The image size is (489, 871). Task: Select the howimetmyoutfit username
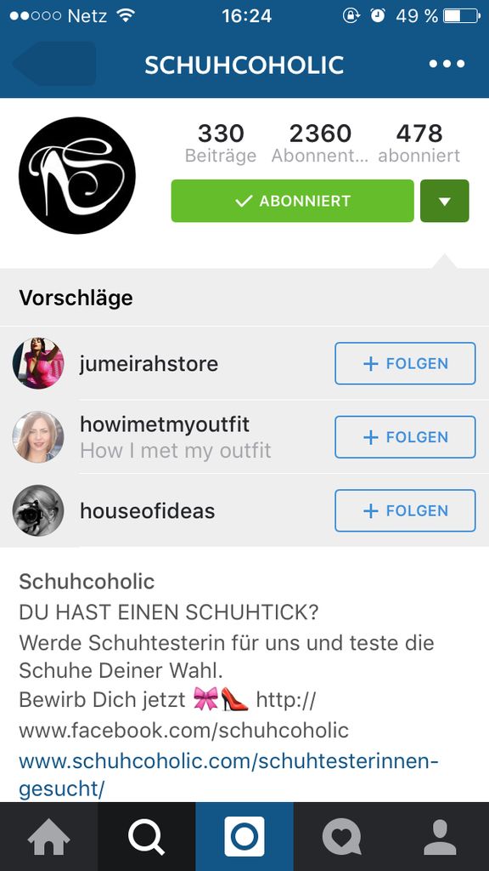[x=165, y=424]
